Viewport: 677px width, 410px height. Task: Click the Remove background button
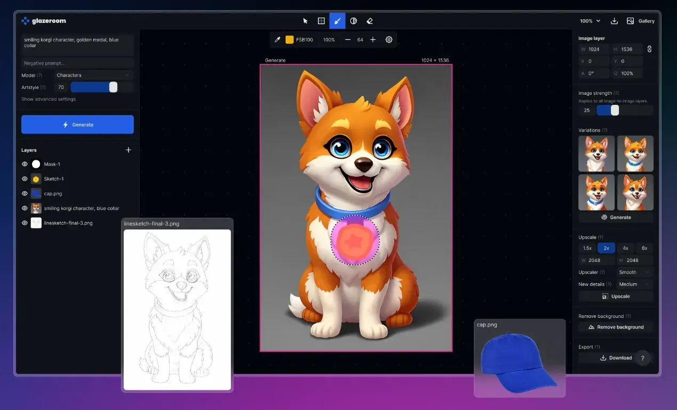pyautogui.click(x=616, y=327)
